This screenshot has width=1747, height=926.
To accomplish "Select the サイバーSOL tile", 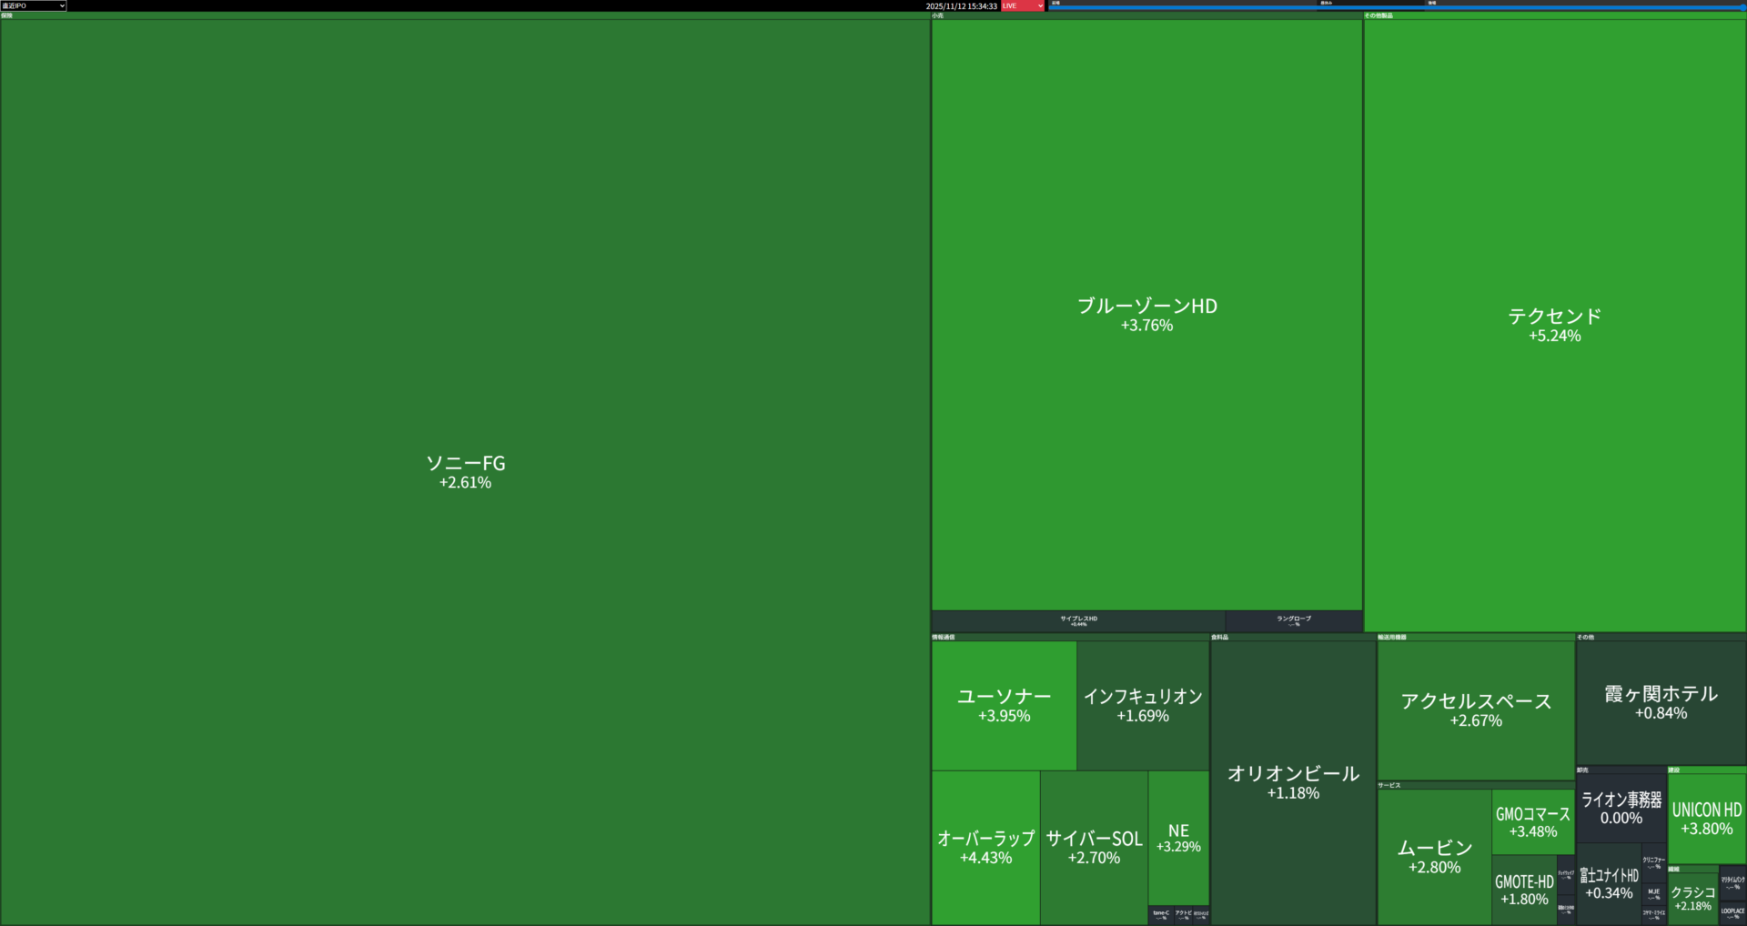I will [1094, 847].
